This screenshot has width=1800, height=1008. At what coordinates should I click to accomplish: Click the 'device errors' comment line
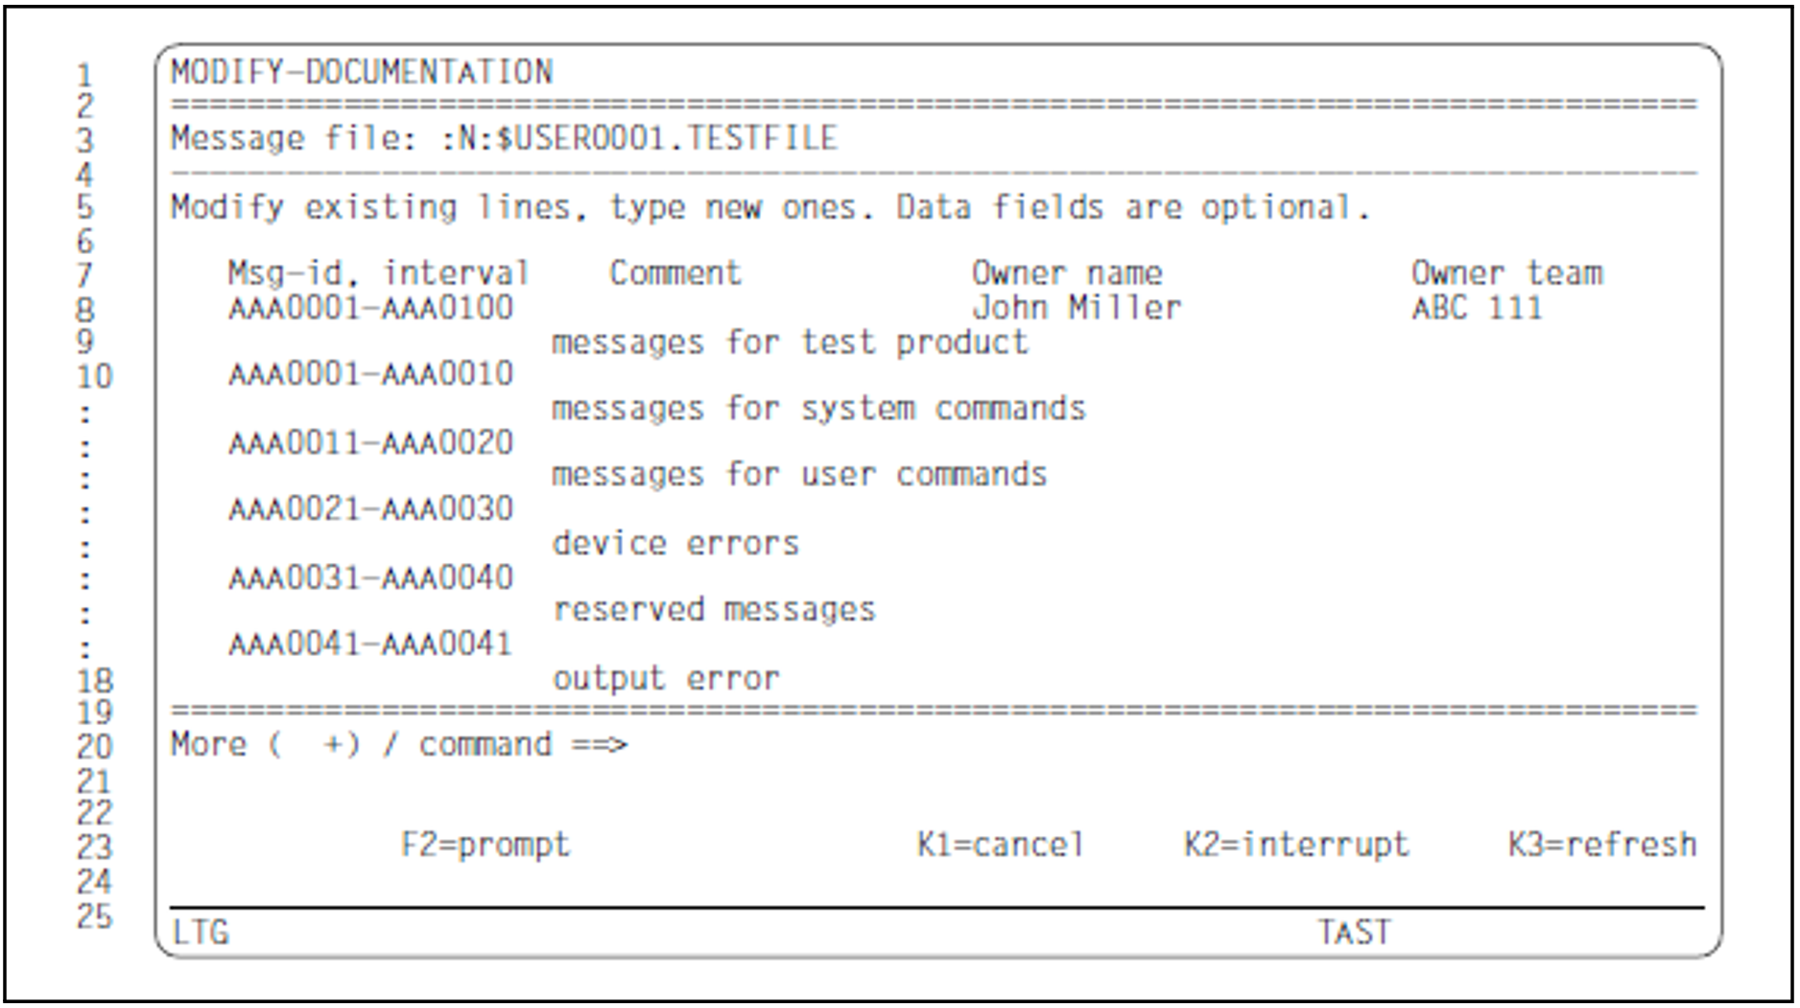(675, 544)
